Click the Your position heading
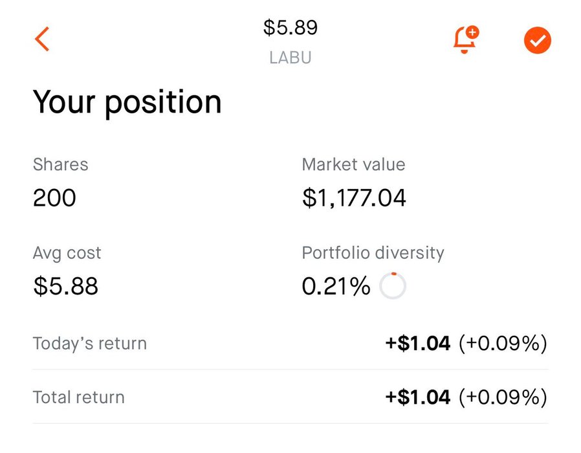Screen dimensions: 581x453 point(127,103)
